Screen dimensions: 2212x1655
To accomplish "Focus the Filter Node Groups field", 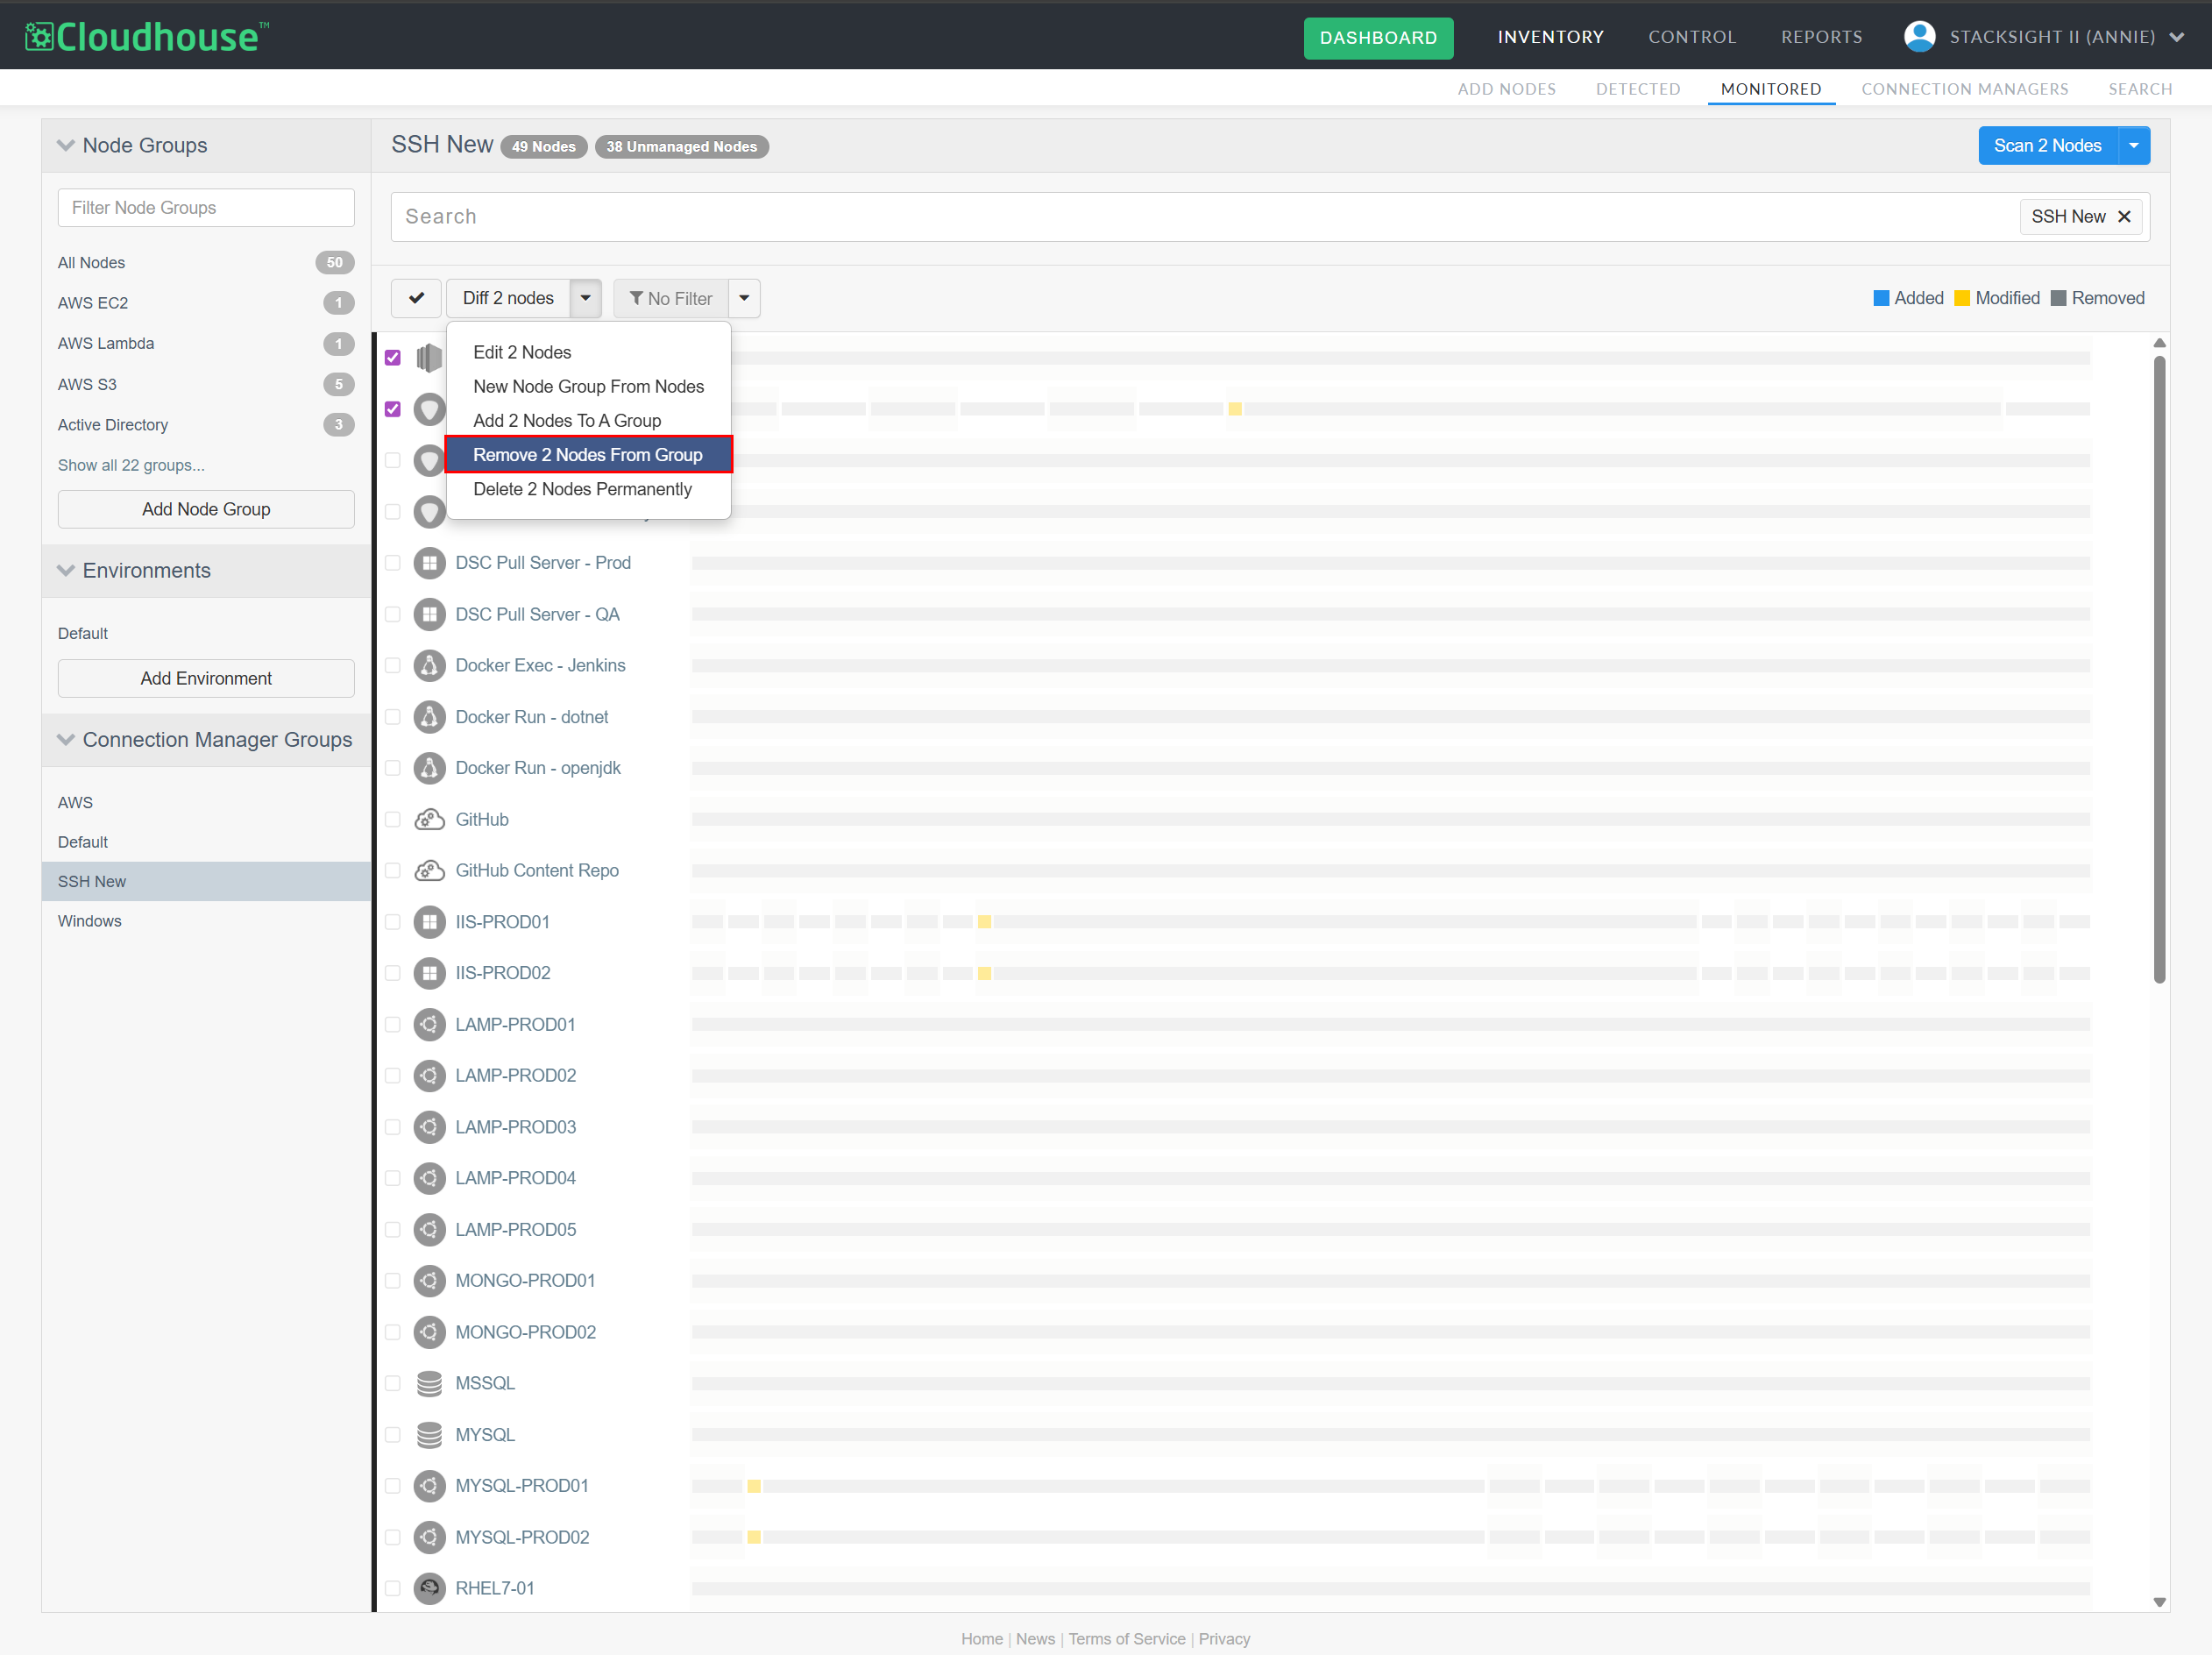I will pyautogui.click(x=206, y=207).
